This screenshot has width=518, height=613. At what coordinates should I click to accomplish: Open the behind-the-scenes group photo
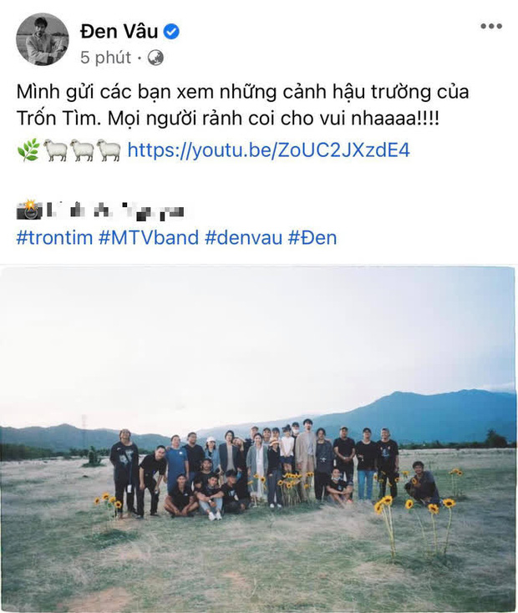coord(258,439)
